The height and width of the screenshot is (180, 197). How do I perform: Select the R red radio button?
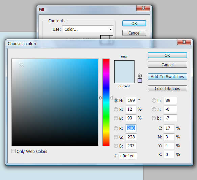coord(116,128)
